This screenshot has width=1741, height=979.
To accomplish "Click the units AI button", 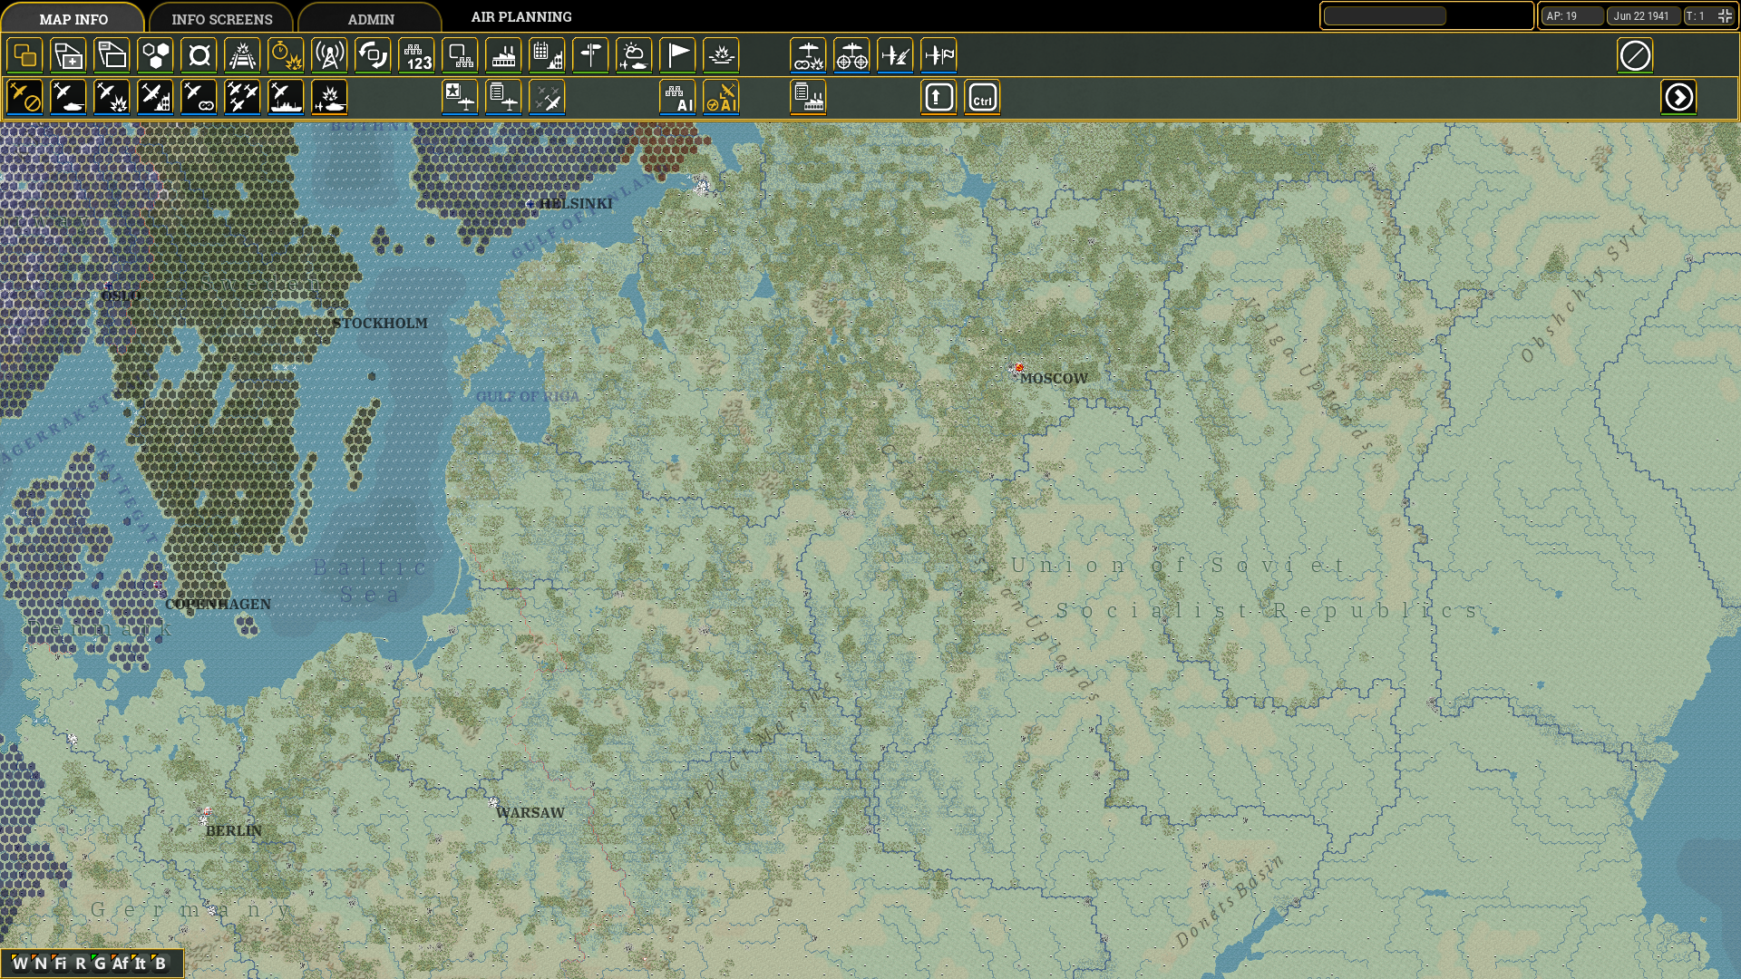I will tap(677, 97).
